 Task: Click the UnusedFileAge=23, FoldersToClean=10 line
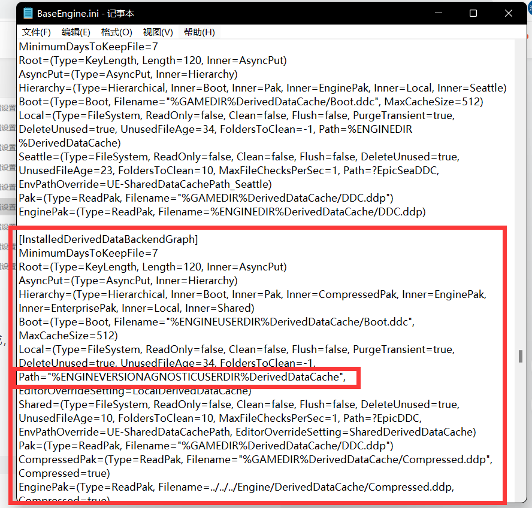tap(229, 171)
